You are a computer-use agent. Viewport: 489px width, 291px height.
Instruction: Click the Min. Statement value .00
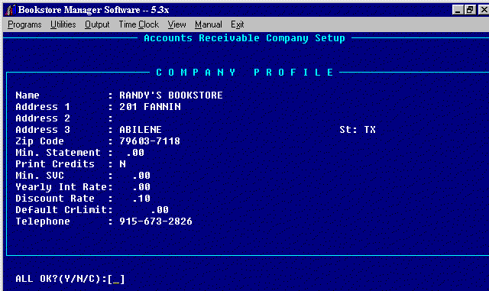[135, 153]
